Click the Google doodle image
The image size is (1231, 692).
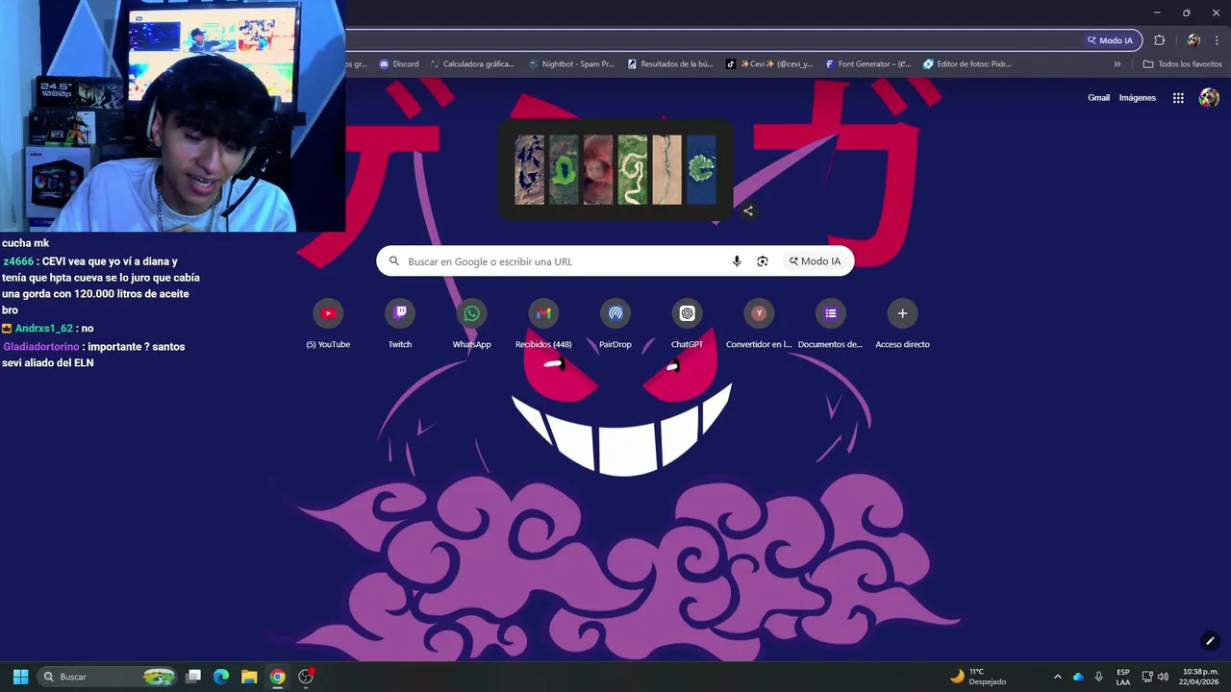pos(615,170)
